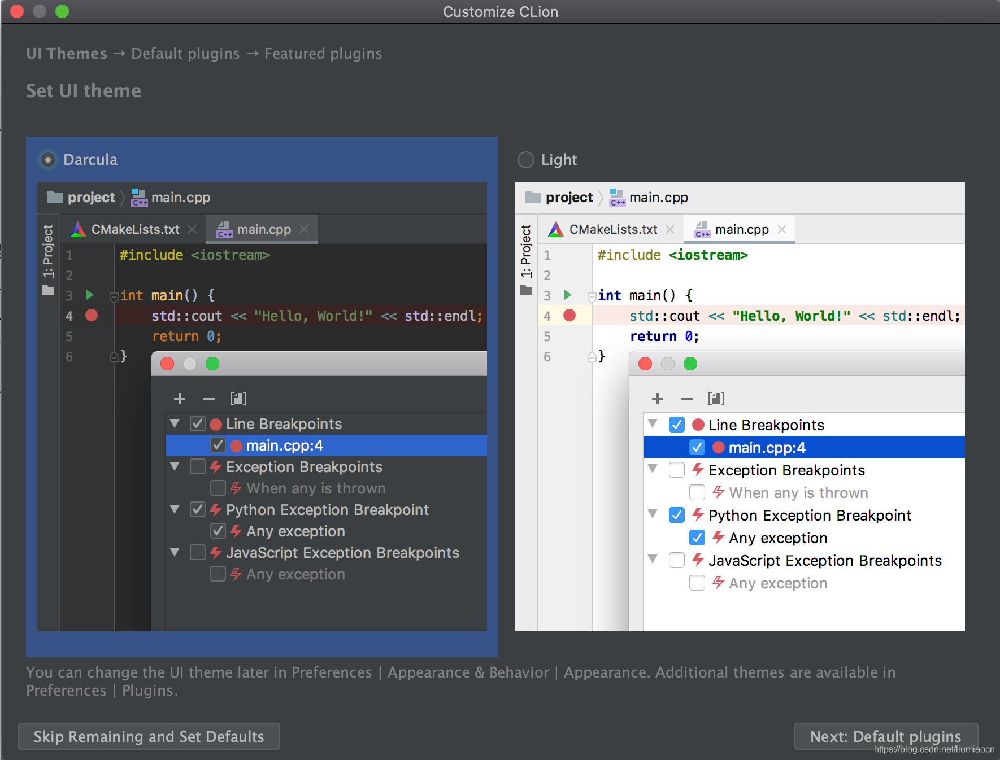Click the plus add icon in Darcula breakpoints dialog
The width and height of the screenshot is (1000, 760).
click(x=180, y=399)
